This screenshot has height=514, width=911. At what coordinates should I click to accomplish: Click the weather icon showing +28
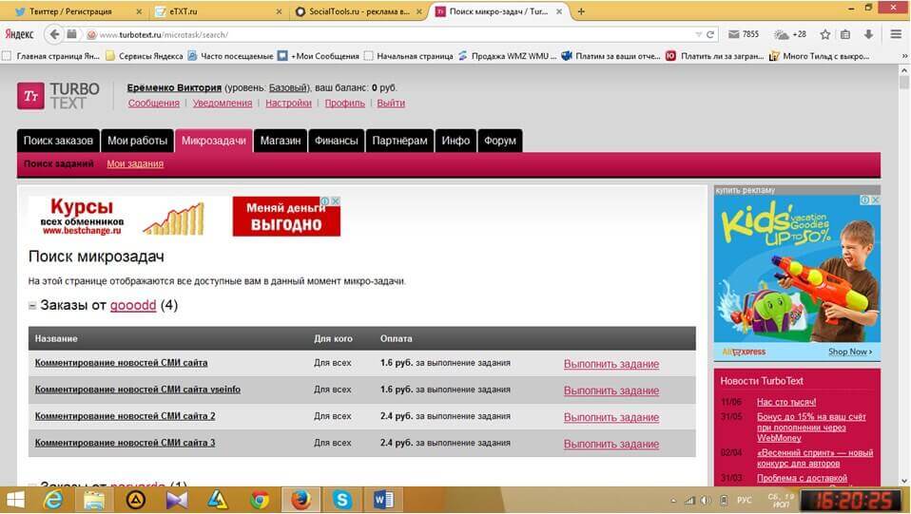coord(790,34)
